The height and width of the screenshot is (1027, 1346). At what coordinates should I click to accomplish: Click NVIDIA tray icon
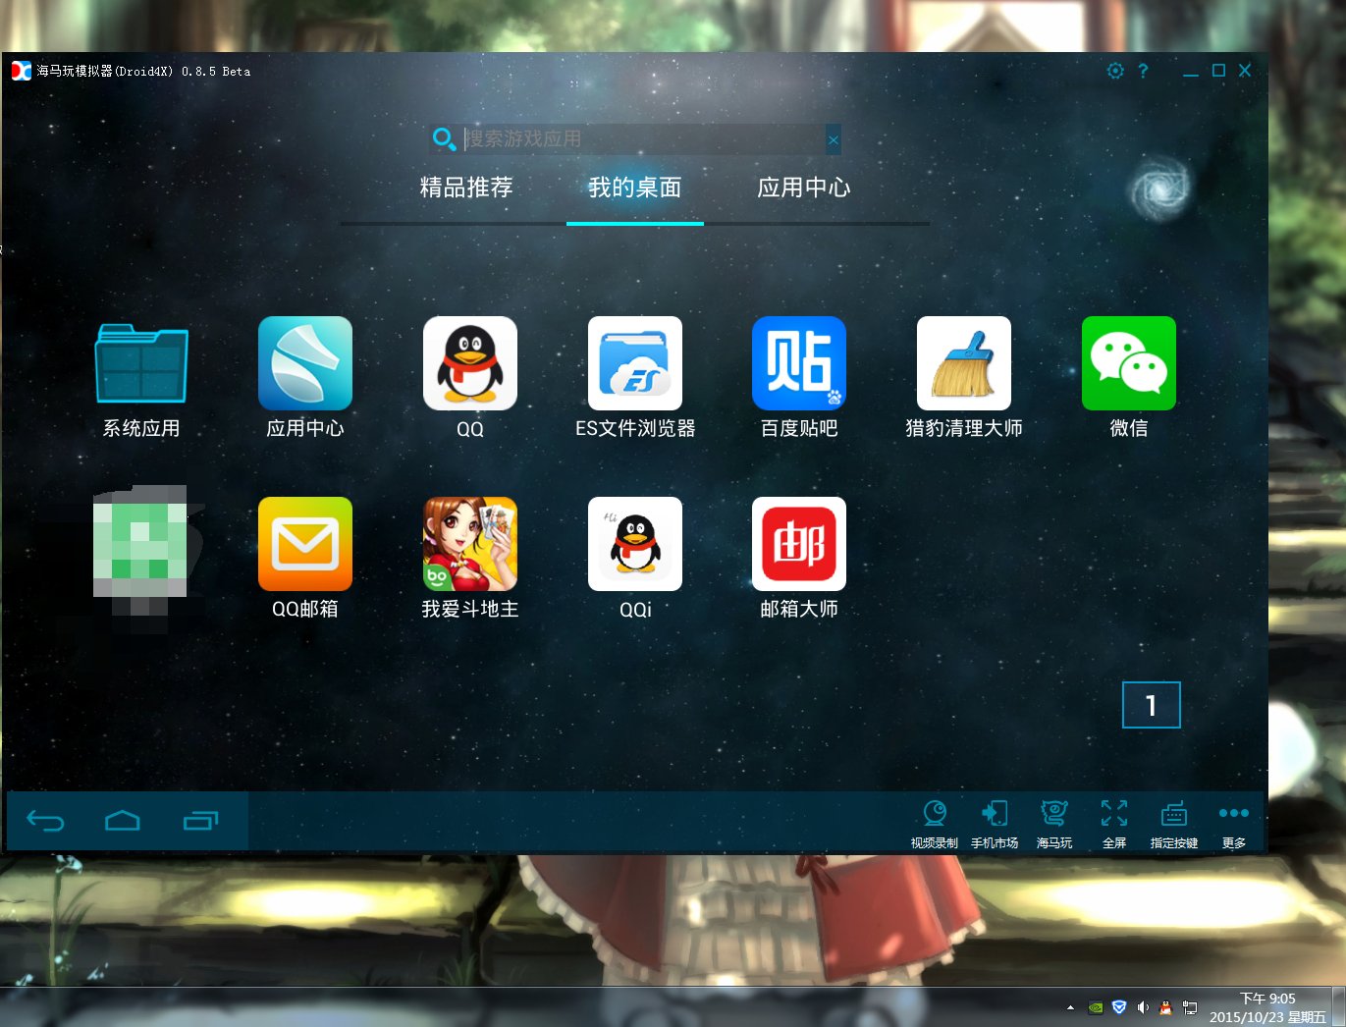(x=1096, y=1007)
